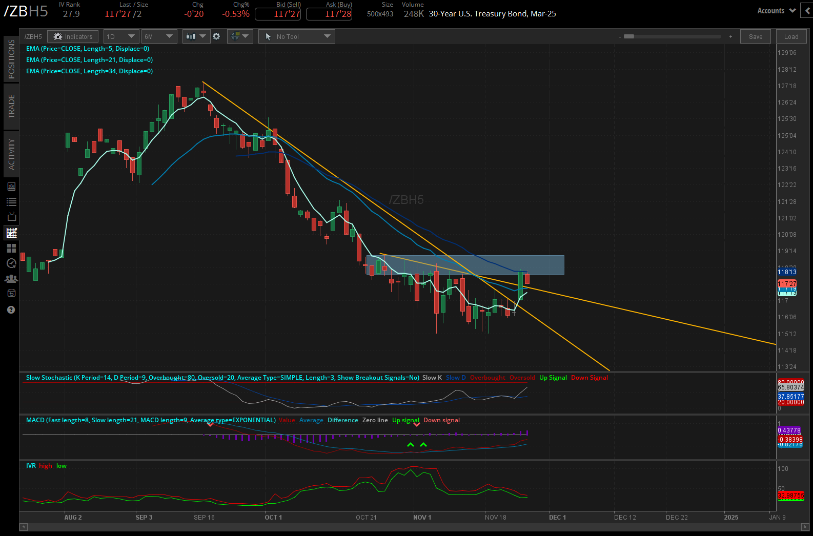The width and height of the screenshot is (813, 536).
Task: Open the live TV sidebar icon
Action: click(x=11, y=217)
